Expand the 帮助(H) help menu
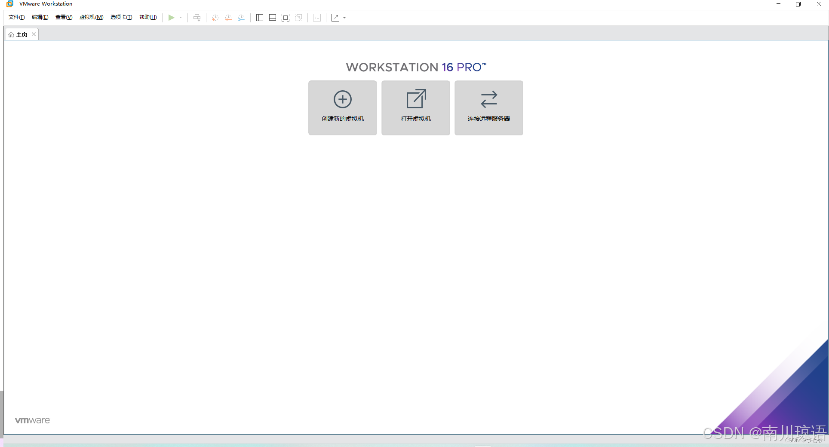The width and height of the screenshot is (829, 447). (148, 17)
